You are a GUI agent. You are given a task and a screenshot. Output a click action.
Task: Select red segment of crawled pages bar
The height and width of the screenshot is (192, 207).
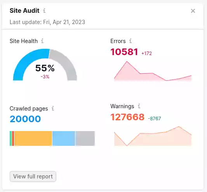[13, 138]
